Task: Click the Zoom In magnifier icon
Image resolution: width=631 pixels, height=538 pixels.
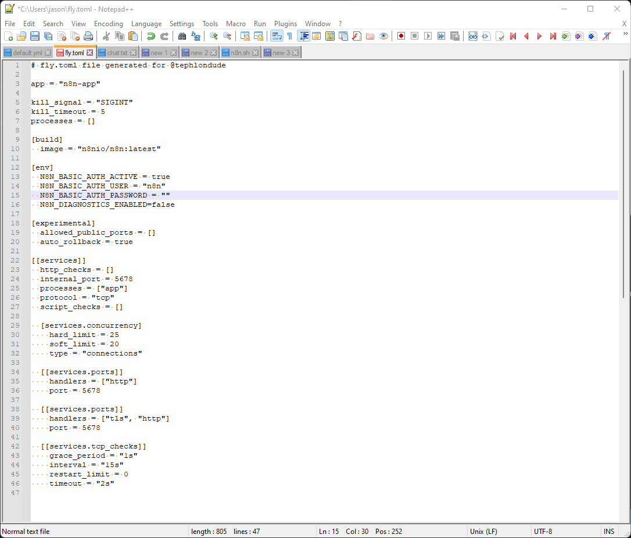Action: 214,36
